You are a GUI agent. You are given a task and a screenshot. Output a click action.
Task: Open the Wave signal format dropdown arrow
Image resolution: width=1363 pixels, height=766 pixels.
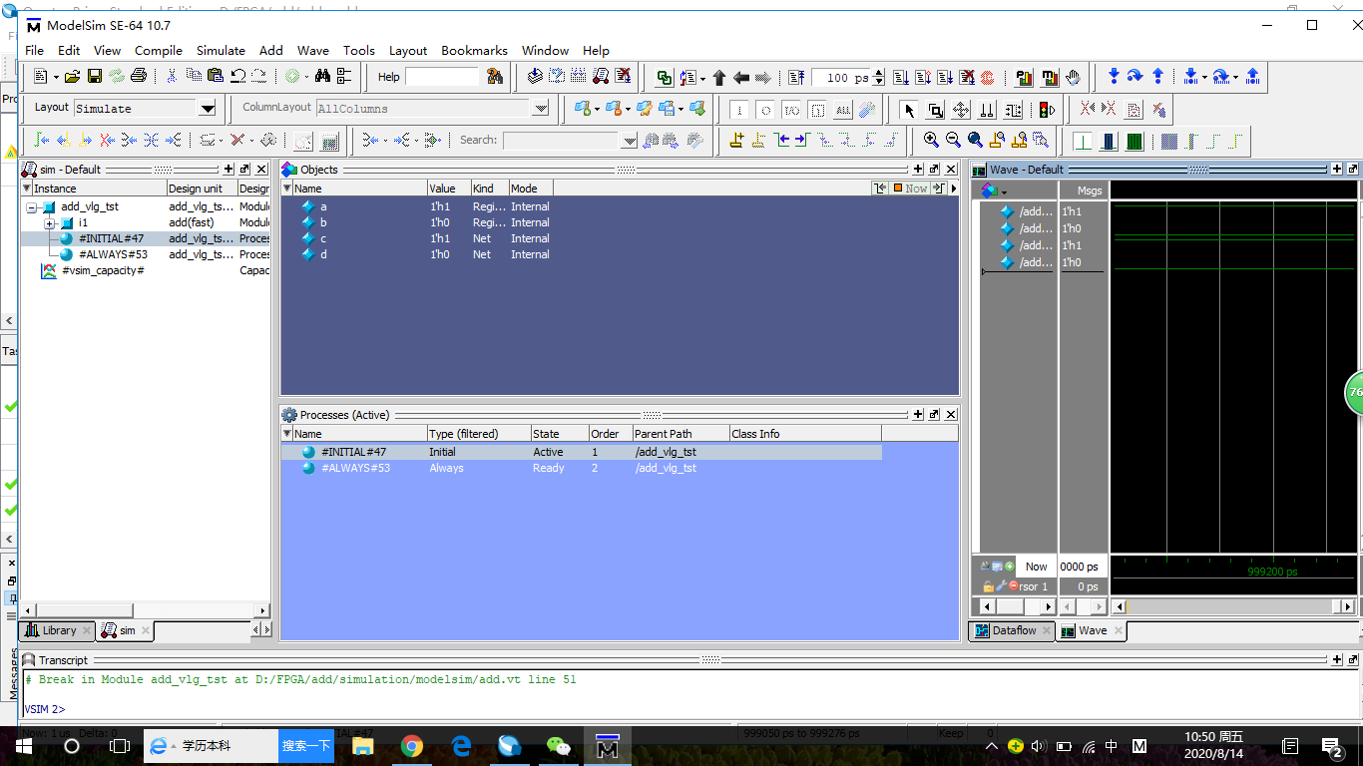click(1004, 191)
